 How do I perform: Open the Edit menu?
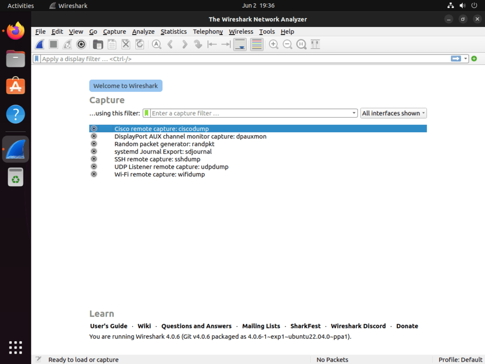pos(57,32)
